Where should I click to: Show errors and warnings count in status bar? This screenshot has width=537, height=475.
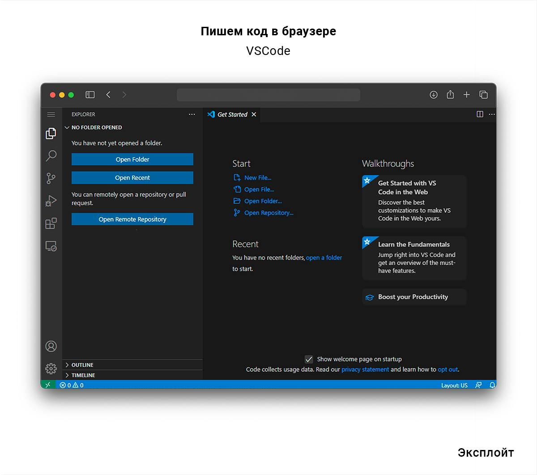pos(72,385)
